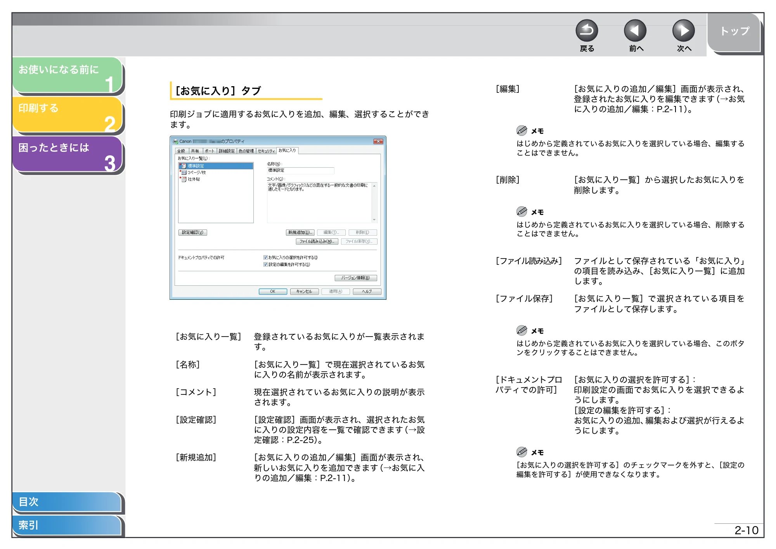776x549 pixels.
Task: Click the ファイル読み込み(M)... button
Action: pos(317,241)
